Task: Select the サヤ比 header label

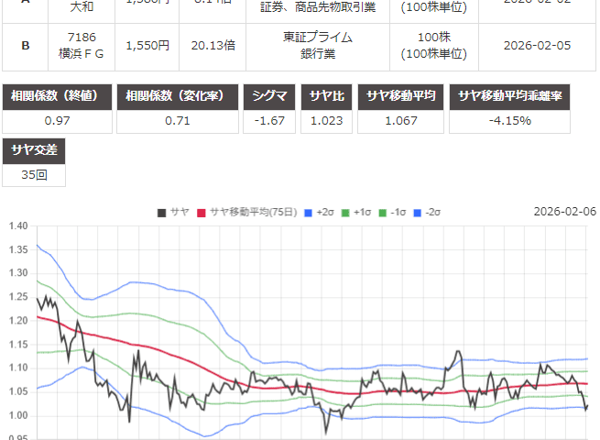Action: point(329,97)
